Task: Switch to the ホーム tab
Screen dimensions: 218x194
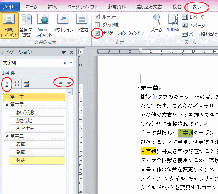Action: coord(32,7)
